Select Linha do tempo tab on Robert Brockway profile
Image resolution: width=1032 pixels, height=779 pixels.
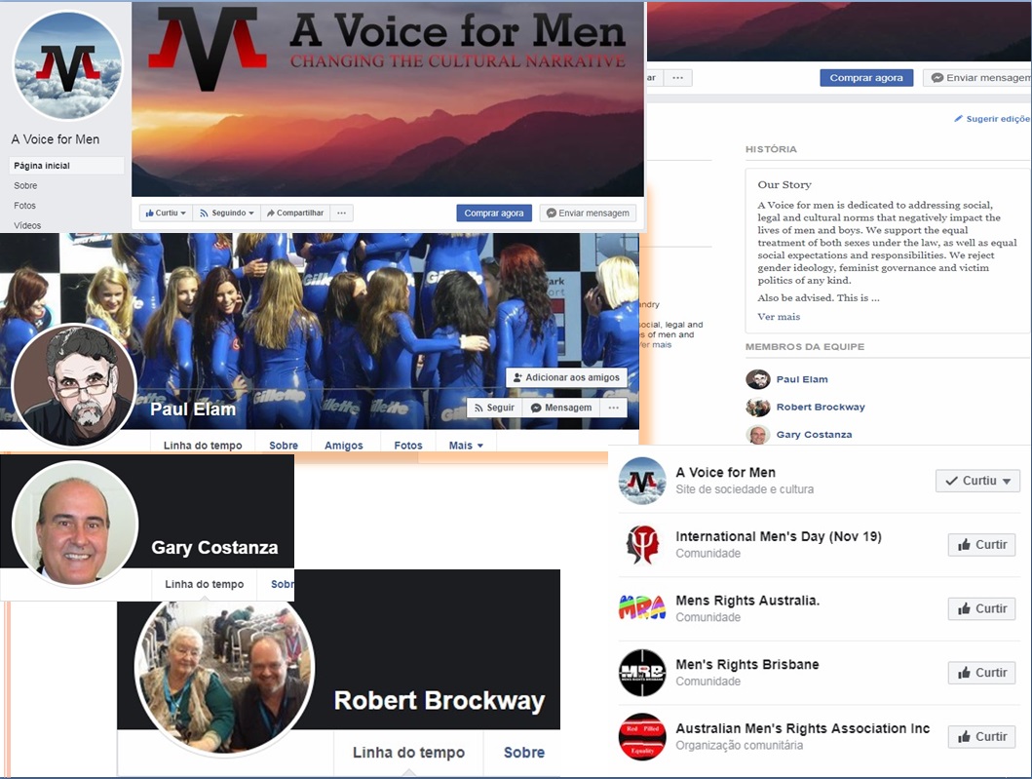408,752
